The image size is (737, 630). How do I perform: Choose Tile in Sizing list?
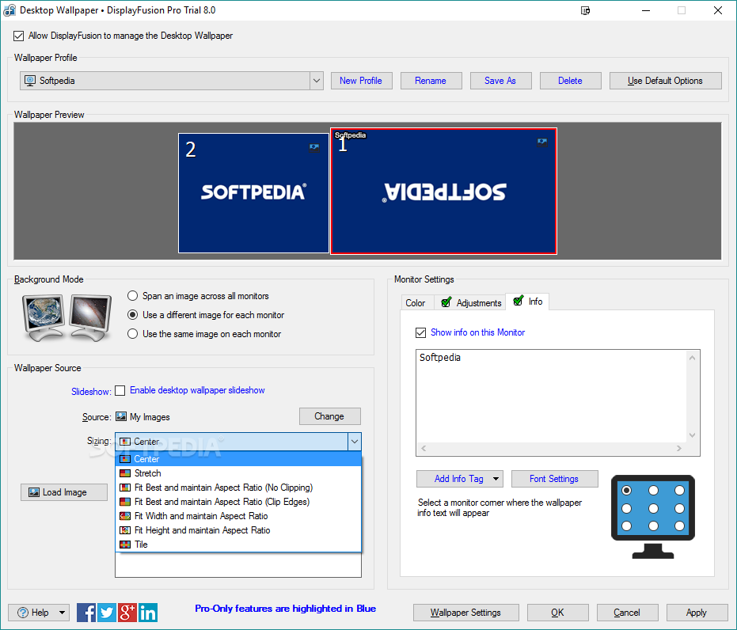238,545
